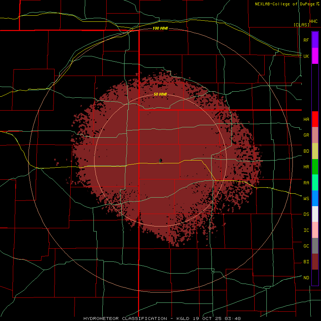Viewport: 321px width, 321px height.
Task: Click the GC legend label
Action: [306, 246]
